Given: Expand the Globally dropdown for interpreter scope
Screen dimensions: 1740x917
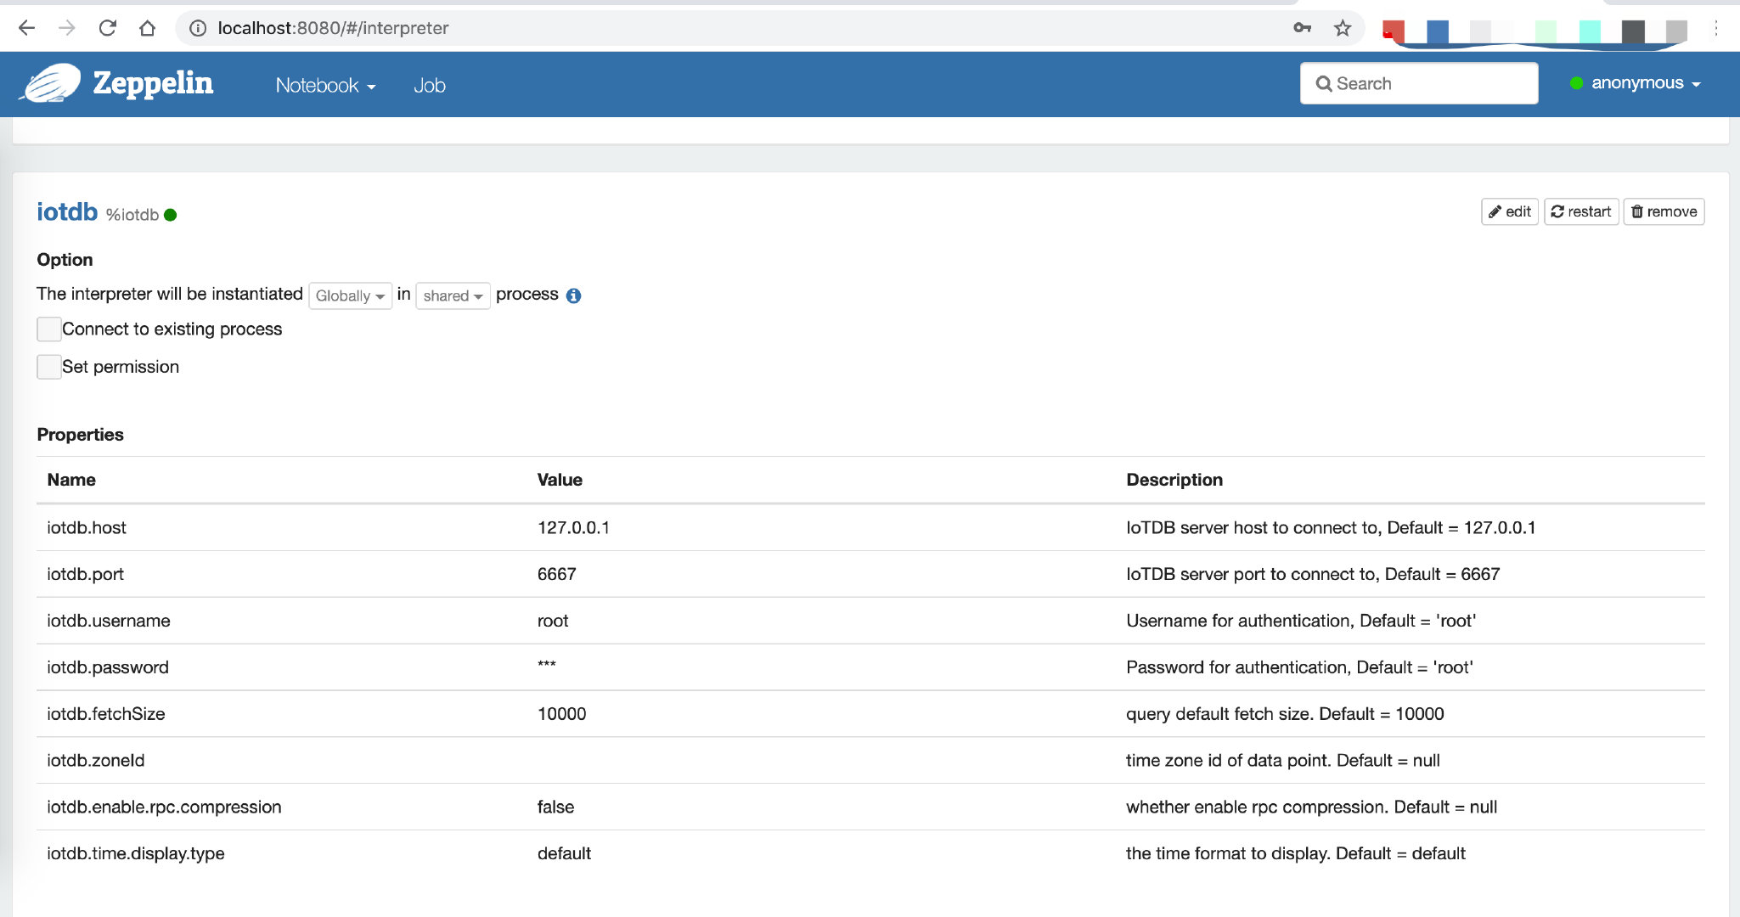Looking at the screenshot, I should (x=349, y=295).
